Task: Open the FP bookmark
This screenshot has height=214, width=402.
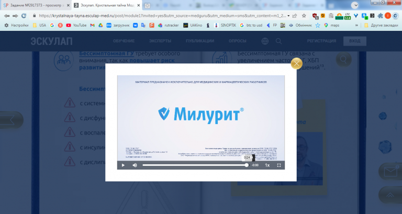Action: (272, 25)
